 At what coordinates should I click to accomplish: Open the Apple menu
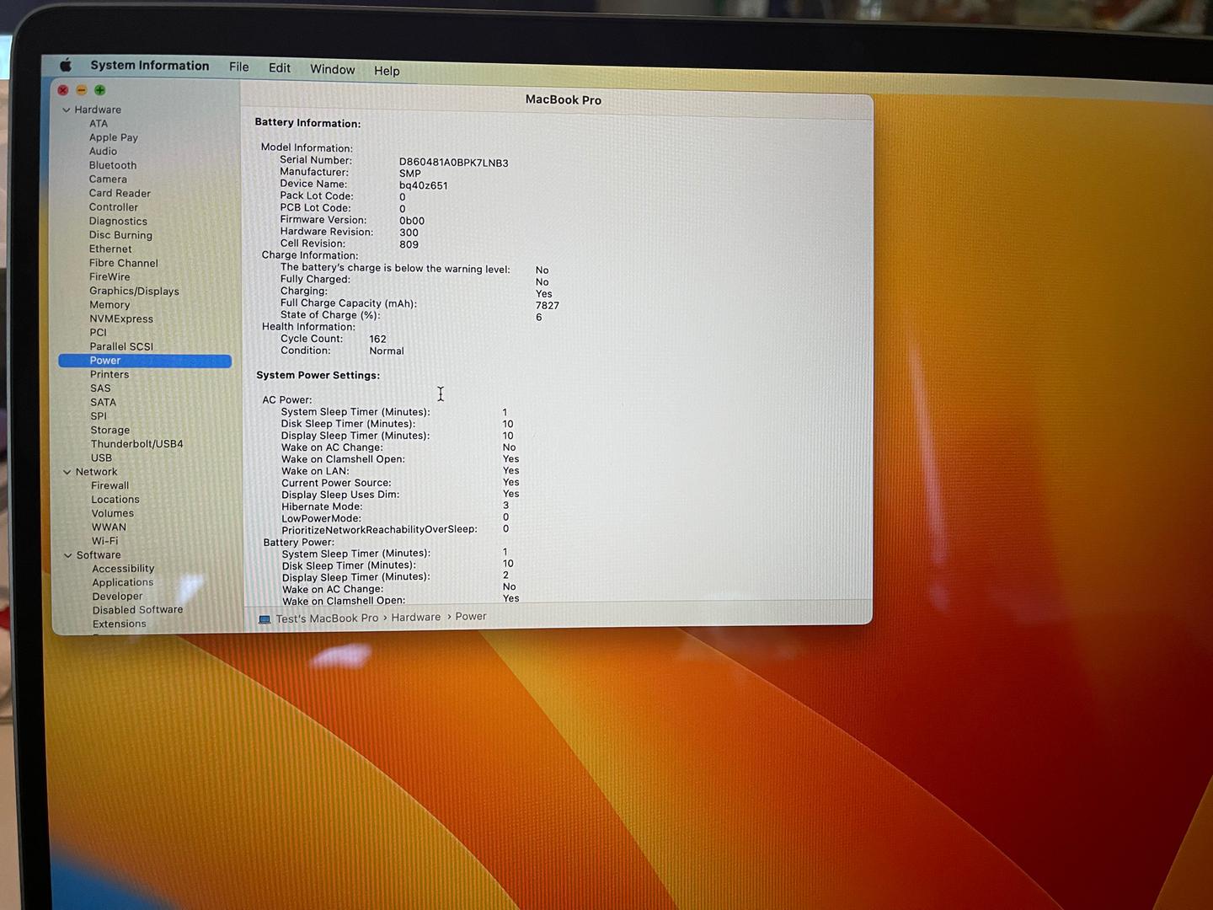point(66,65)
